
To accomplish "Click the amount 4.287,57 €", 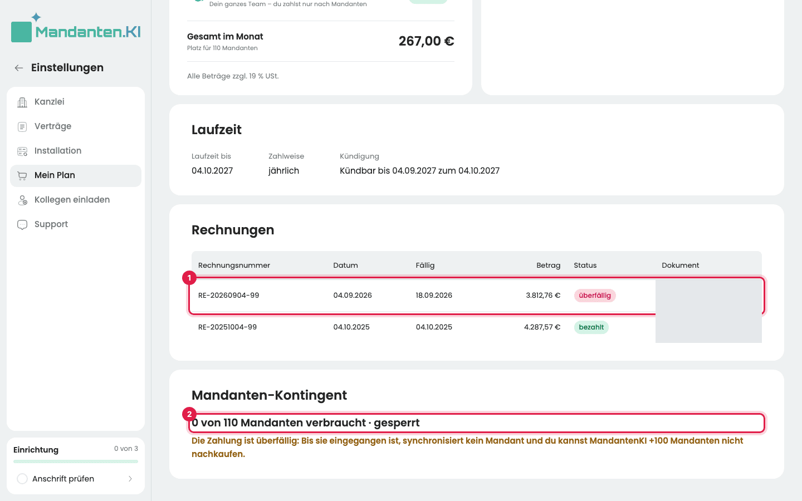I will click(x=542, y=327).
